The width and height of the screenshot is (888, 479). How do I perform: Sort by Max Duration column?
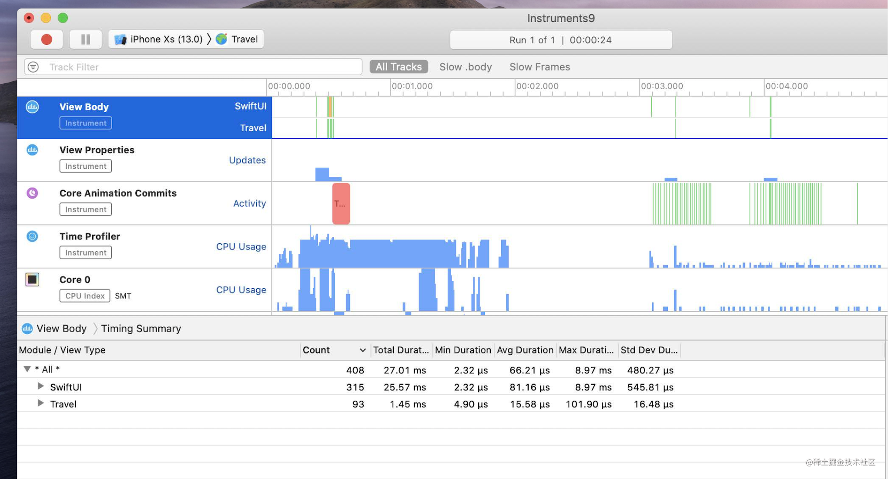click(586, 350)
